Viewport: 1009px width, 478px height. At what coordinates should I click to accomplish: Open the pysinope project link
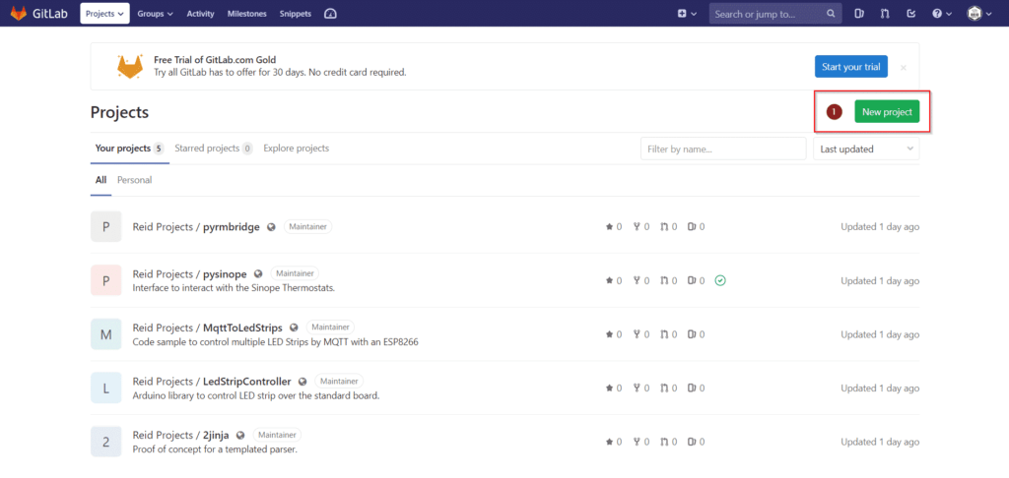click(190, 274)
